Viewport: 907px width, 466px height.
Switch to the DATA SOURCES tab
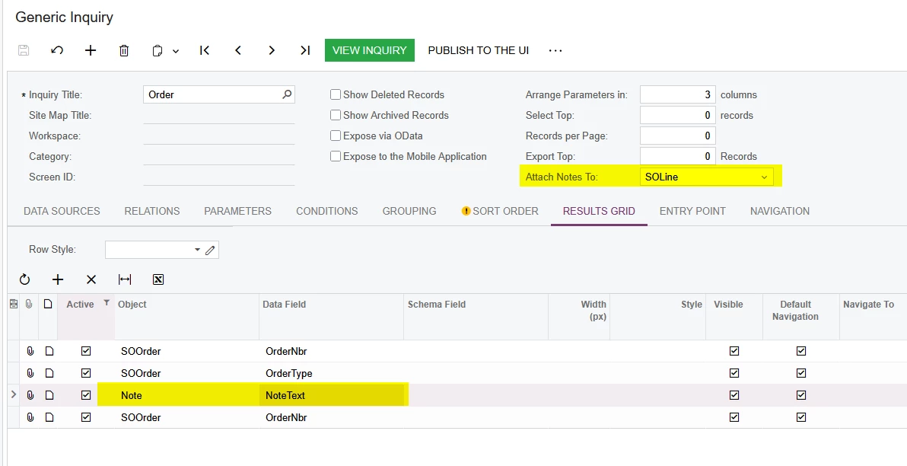(x=62, y=211)
